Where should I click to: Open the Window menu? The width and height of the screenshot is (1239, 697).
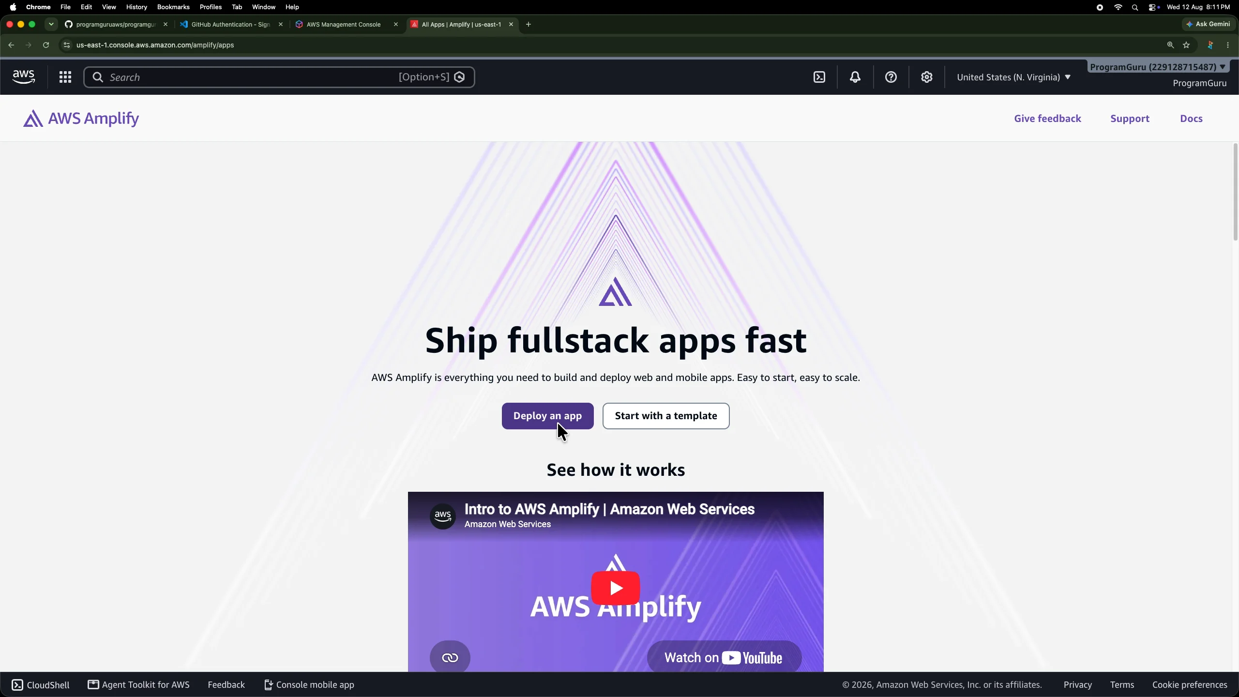pos(264,7)
